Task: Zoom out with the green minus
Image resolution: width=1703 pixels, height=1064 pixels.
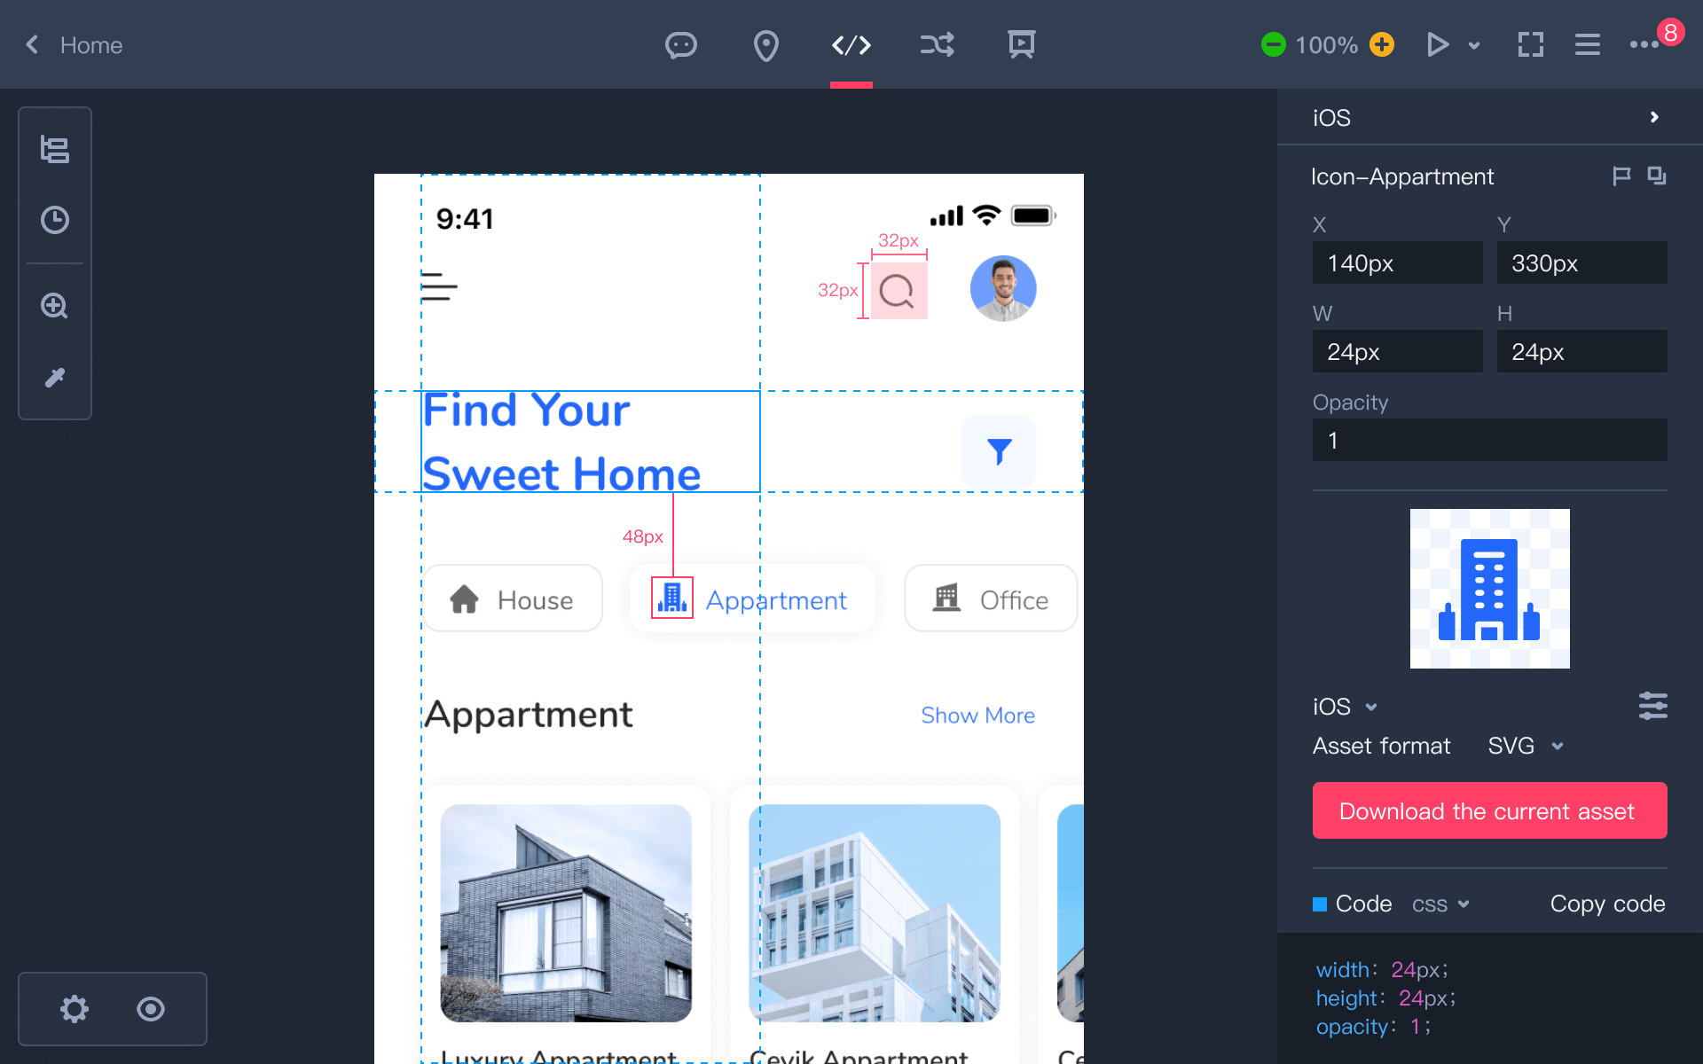Action: [x=1273, y=44]
